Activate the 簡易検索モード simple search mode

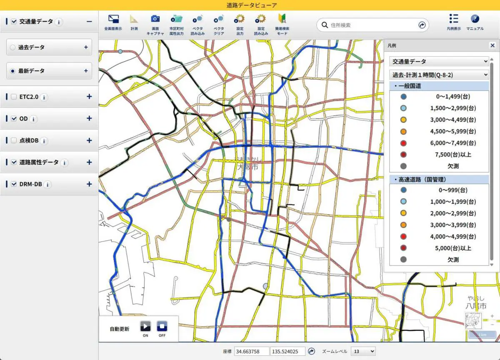click(x=282, y=19)
